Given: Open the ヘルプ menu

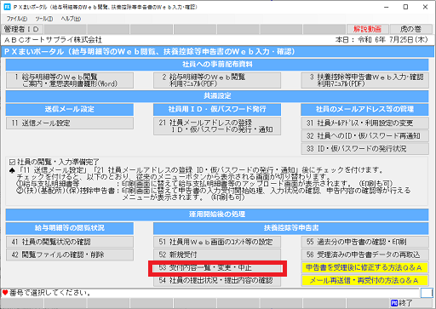Looking at the screenshot, I should tap(71, 19).
